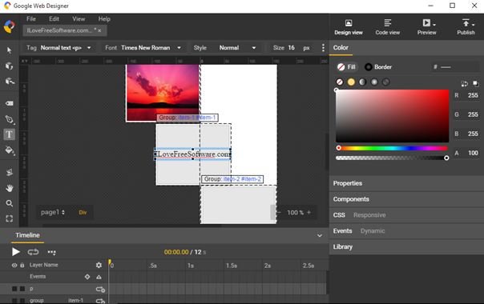The image size is (484, 304).
Task: Choose the Paint Bucket fill tool
Action: (10, 150)
